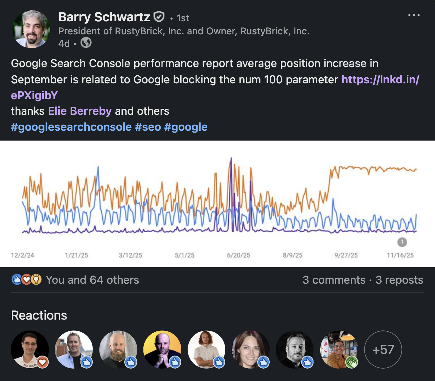Open the #seo hashtag
This screenshot has height=381, width=435.
(148, 127)
